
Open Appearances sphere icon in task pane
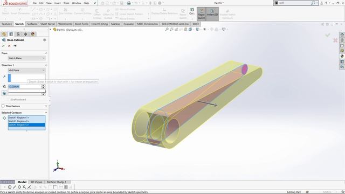tap(342, 56)
